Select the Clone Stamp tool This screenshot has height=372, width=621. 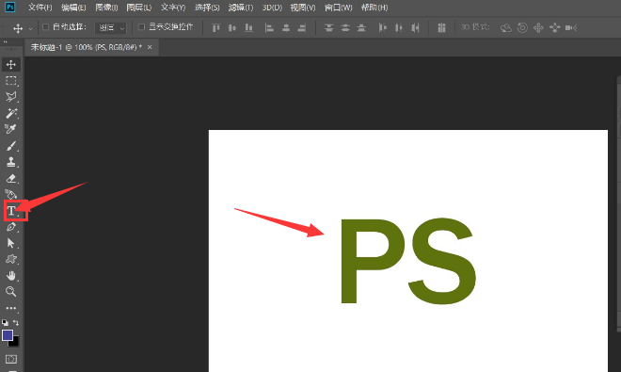11,162
